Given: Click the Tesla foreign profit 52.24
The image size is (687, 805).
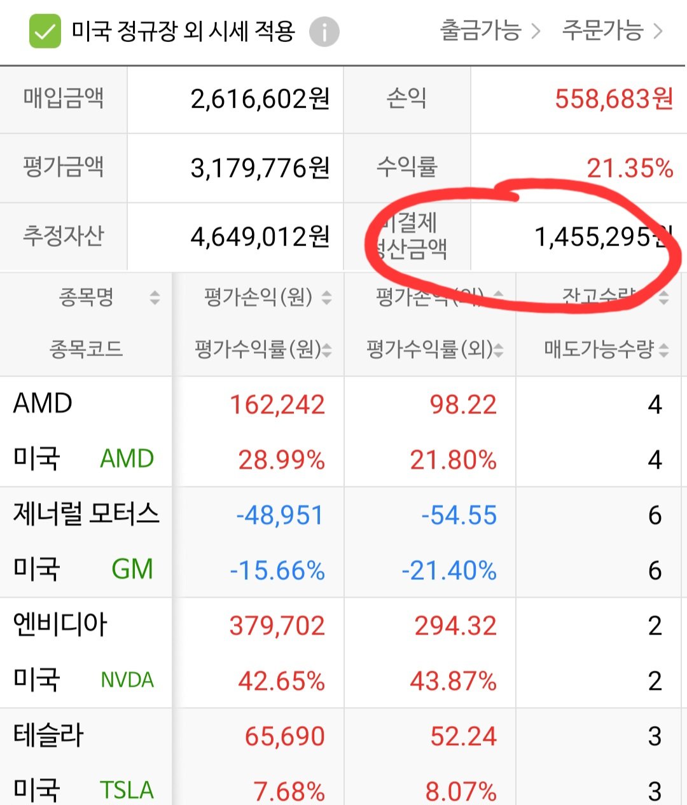Looking at the screenshot, I should tap(463, 736).
